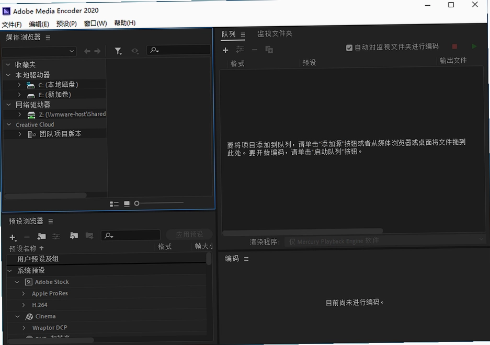Collapse the 系统预设 group

[10, 271]
